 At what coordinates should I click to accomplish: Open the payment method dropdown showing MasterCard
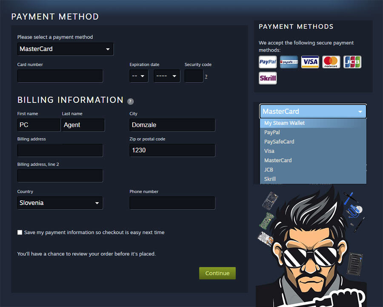(65, 49)
